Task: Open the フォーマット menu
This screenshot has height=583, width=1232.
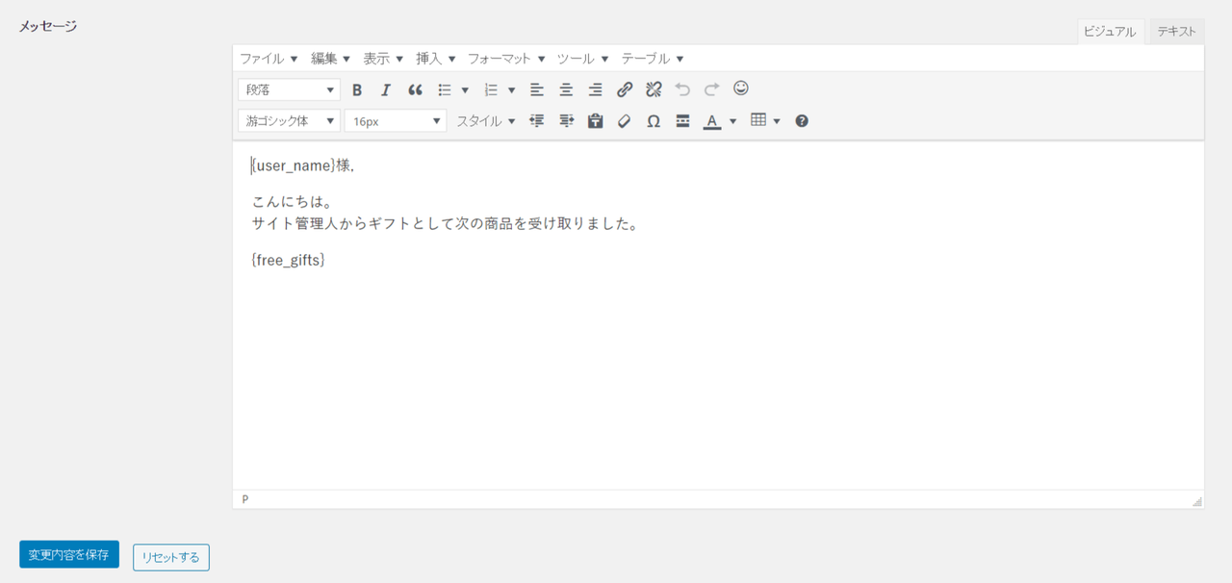Action: 506,59
